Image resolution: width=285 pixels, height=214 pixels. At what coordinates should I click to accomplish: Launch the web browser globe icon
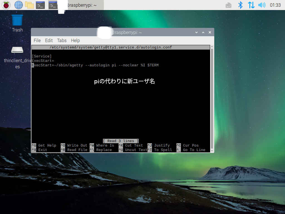pos(19,5)
